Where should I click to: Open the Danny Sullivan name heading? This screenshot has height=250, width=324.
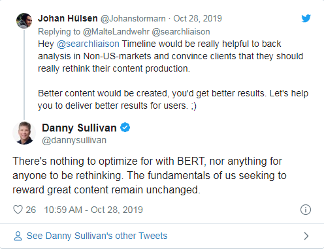[79, 128]
